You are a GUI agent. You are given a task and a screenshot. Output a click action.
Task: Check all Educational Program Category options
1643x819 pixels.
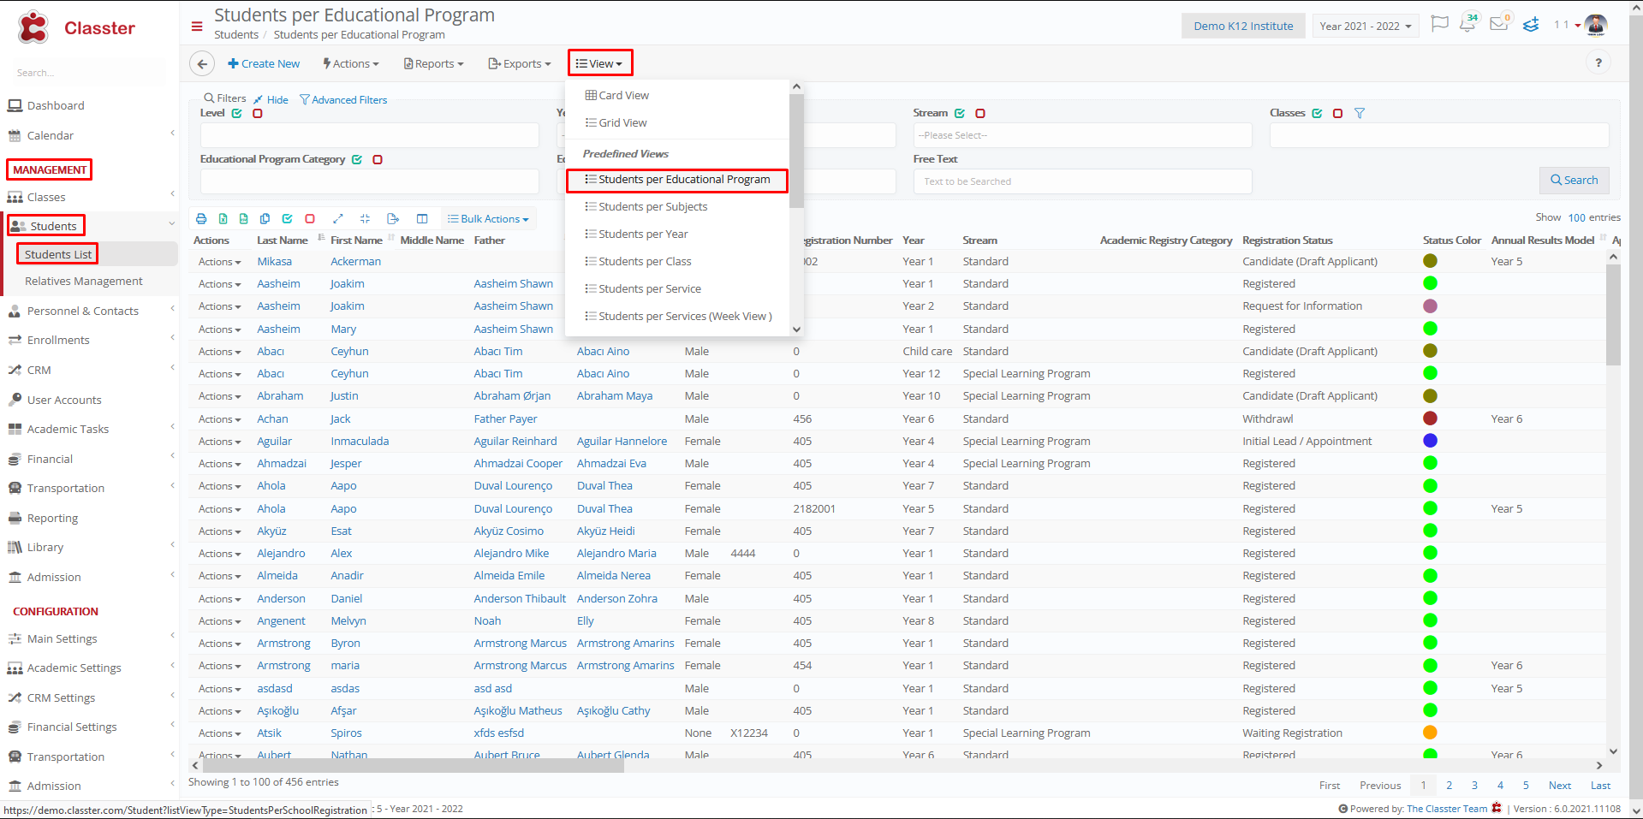click(357, 159)
